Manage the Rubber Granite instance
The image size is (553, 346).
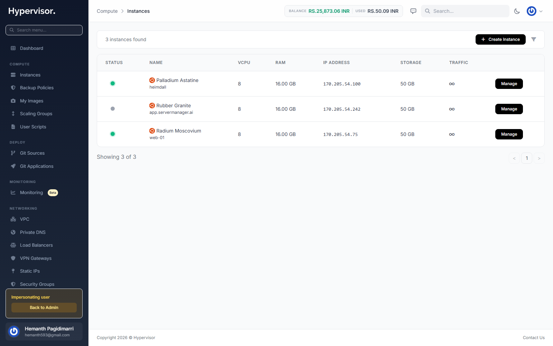[509, 109]
